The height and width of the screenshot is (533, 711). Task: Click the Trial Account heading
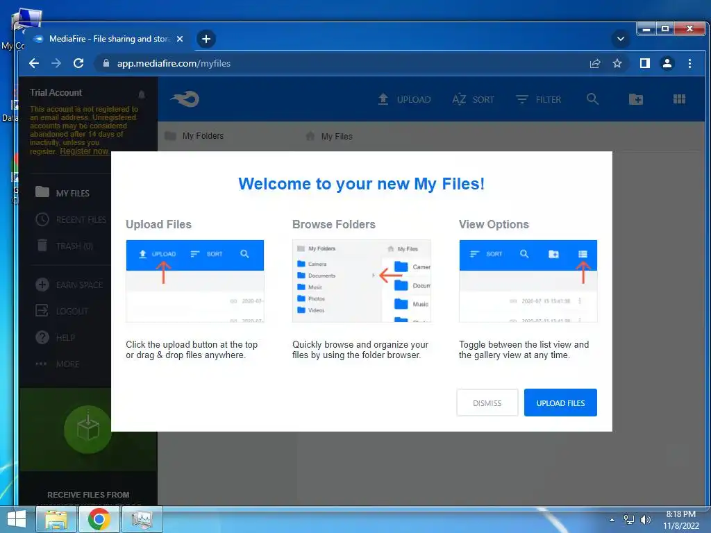click(56, 92)
